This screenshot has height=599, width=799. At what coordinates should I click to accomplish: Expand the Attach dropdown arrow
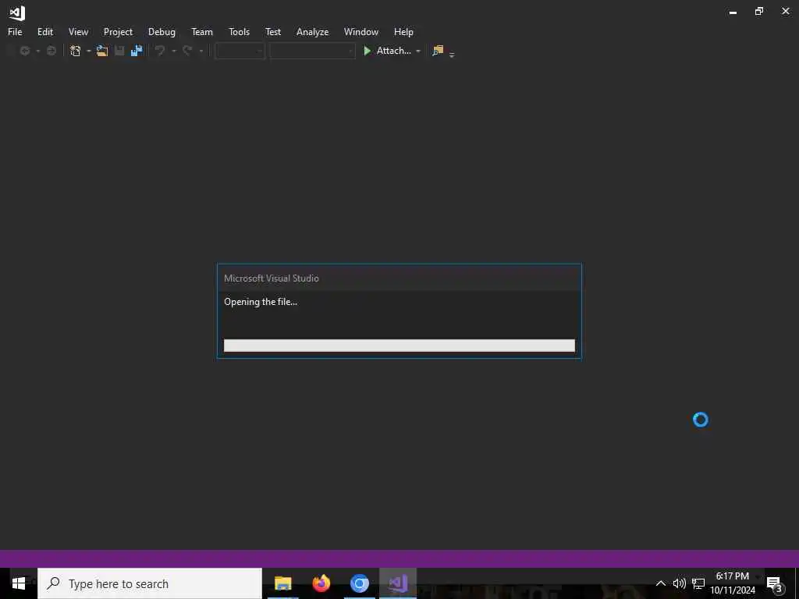418,51
